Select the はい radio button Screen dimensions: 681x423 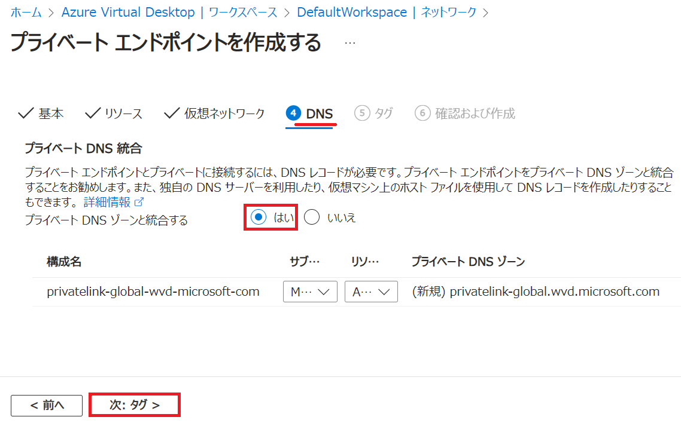pos(259,217)
